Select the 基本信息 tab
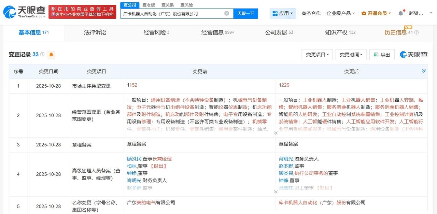 click(x=34, y=32)
